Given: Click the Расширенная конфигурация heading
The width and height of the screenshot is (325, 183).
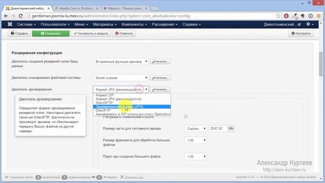Looking at the screenshot, I should pos(37,53).
